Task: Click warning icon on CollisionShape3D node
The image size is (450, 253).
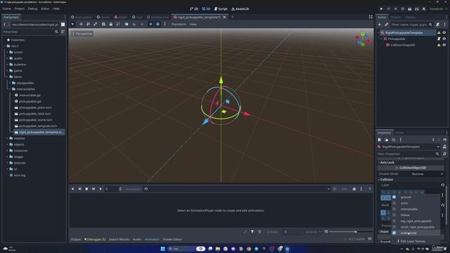Action: (x=439, y=45)
